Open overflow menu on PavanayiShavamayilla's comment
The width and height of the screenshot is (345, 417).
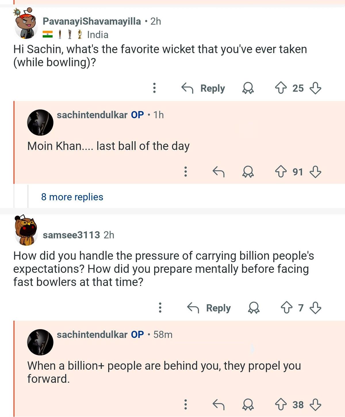154,88
